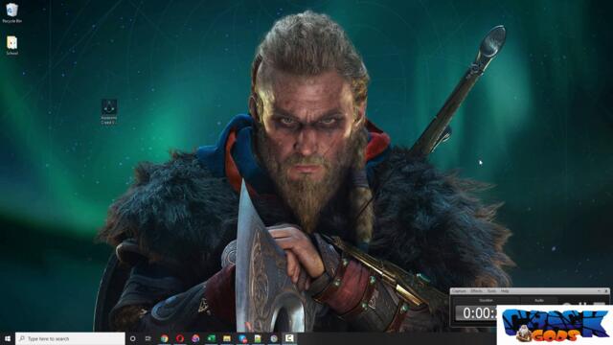Open the Tools menu in recorder window
This screenshot has width=613, height=345.
point(491,291)
